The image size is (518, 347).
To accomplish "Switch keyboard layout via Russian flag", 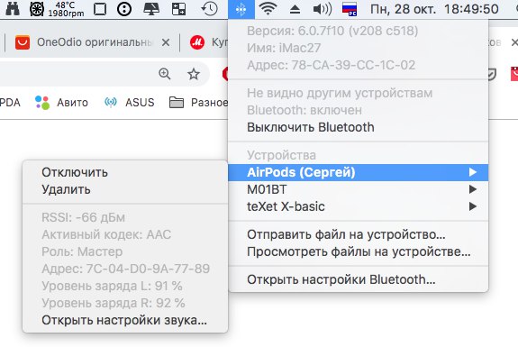I will coord(350,9).
